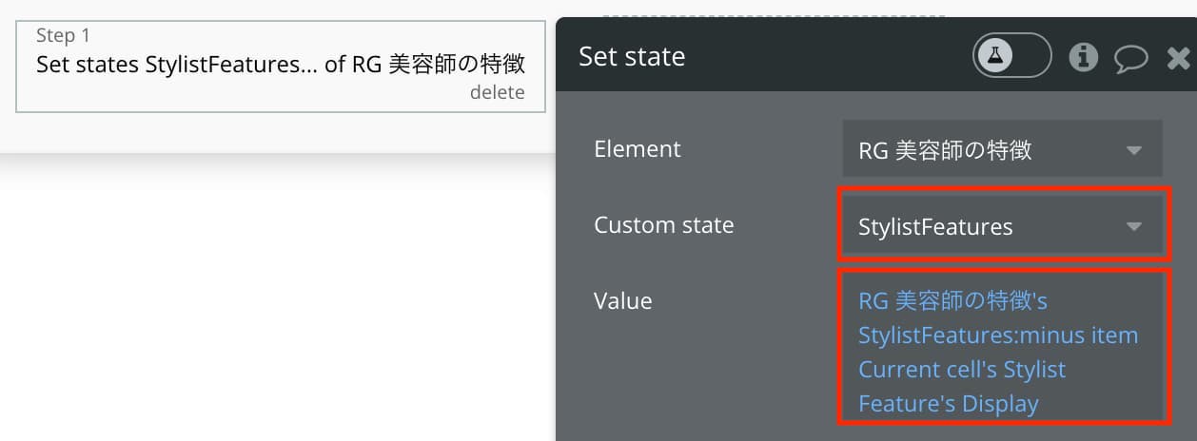Viewport: 1197px width, 441px height.
Task: Click the Element field label
Action: [x=638, y=149]
